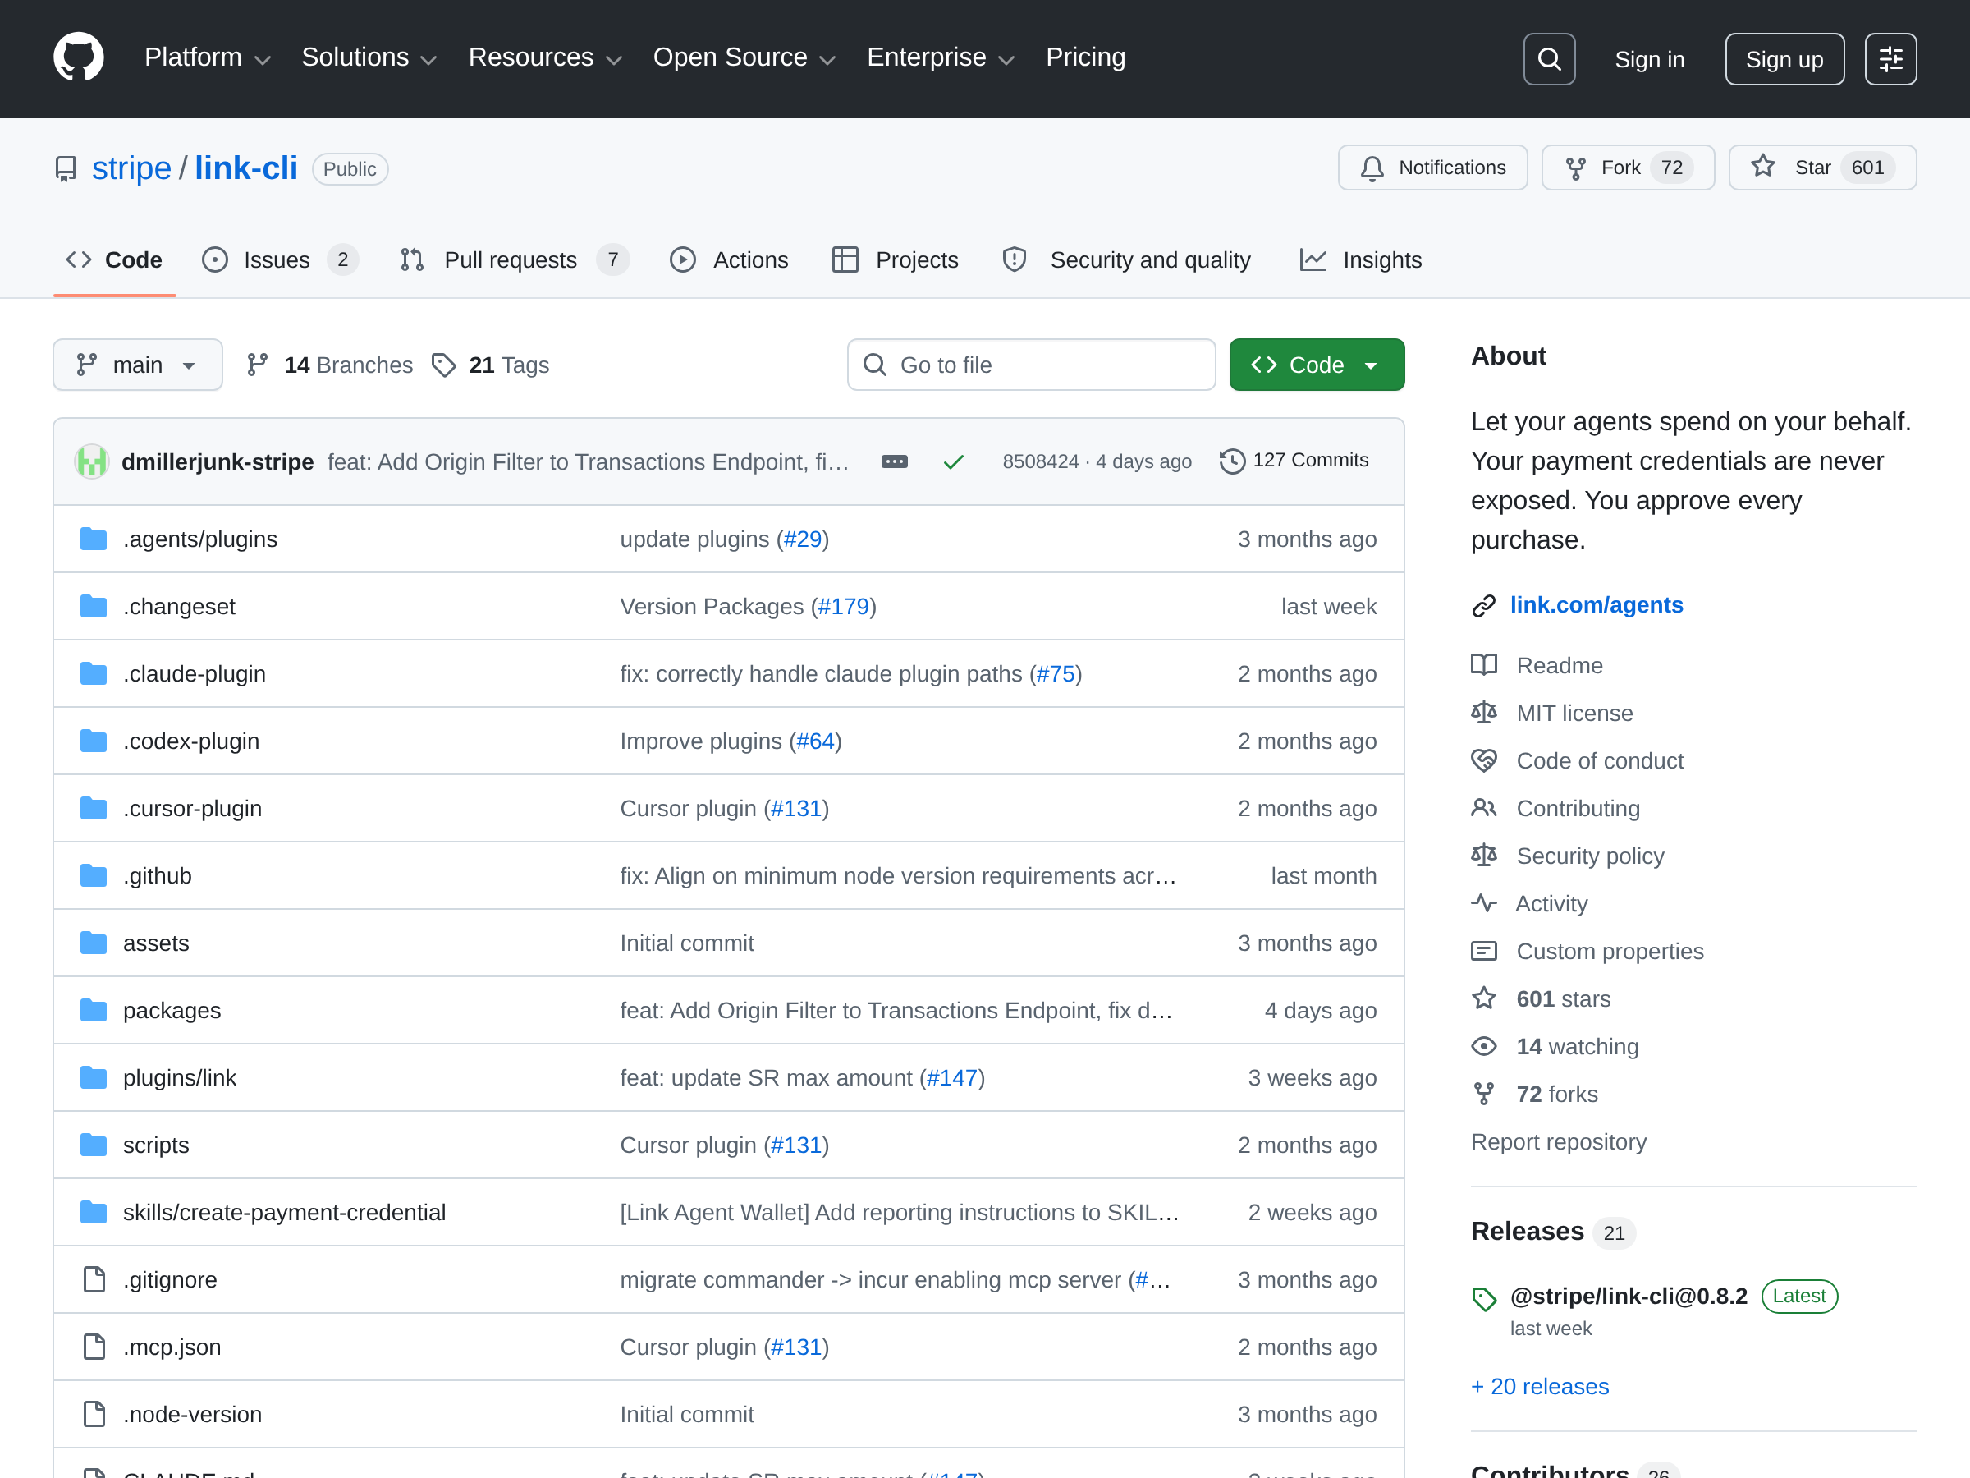This screenshot has height=1478, width=1970.
Task: Open the Contributing link
Action: (1578, 809)
